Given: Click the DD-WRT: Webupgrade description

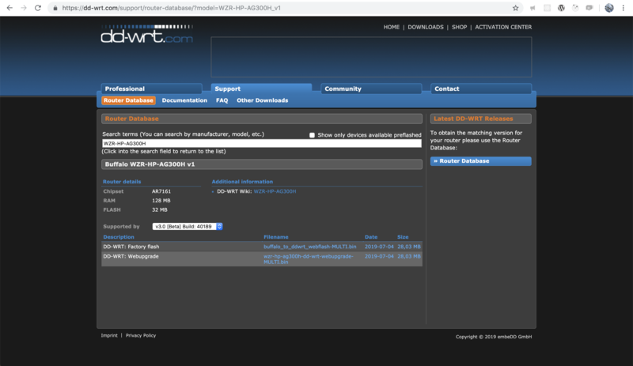Looking at the screenshot, I should [x=131, y=256].
